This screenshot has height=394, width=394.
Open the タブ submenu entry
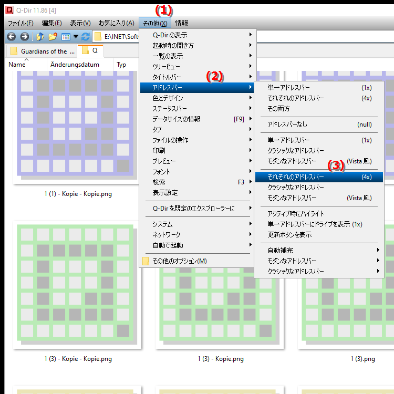(x=197, y=130)
